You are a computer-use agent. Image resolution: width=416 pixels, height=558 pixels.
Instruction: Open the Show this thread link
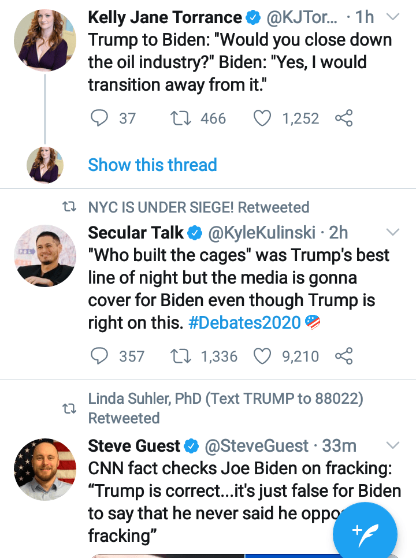153,165
